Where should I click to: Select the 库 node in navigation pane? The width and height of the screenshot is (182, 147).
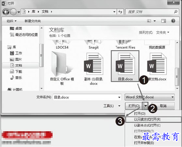pos(11,47)
